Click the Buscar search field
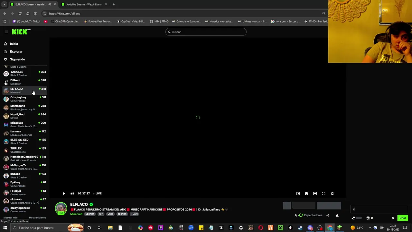The width and height of the screenshot is (412, 232). point(206,32)
